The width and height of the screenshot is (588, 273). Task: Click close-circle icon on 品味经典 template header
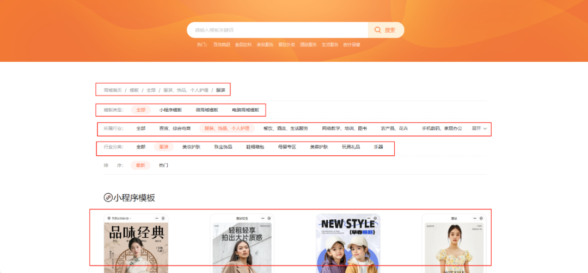163,218
